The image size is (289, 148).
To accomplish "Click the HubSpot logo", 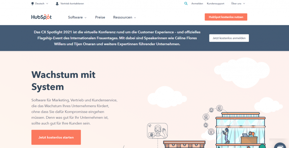I will point(41,17).
